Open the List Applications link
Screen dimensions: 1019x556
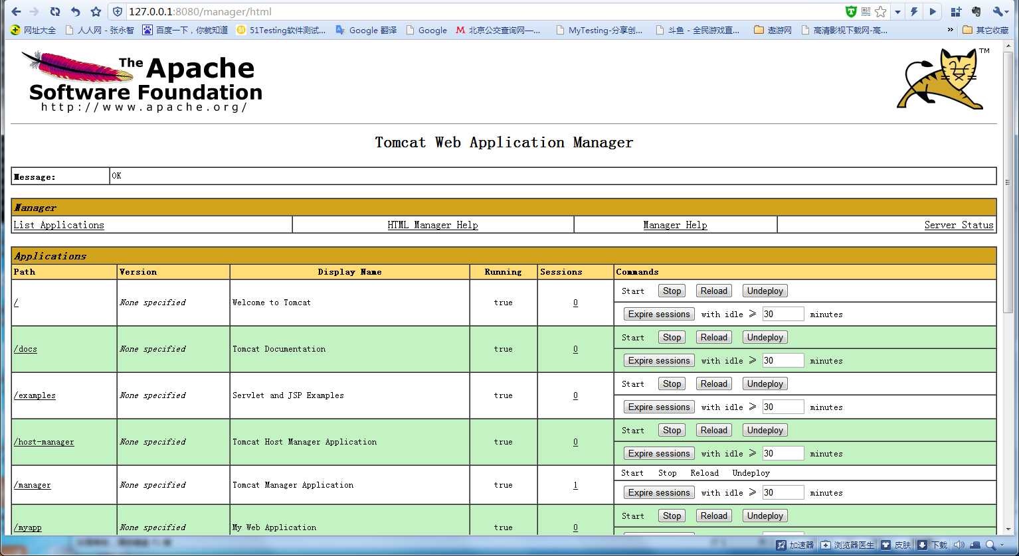click(59, 225)
